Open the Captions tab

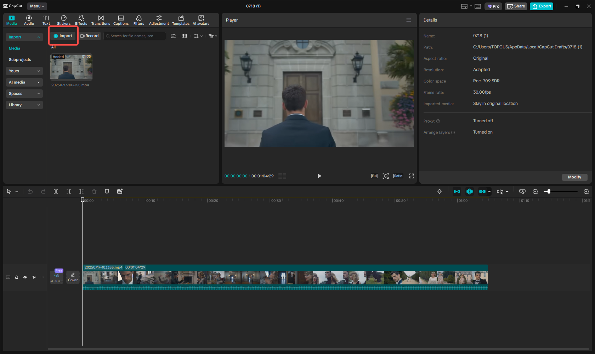click(121, 20)
